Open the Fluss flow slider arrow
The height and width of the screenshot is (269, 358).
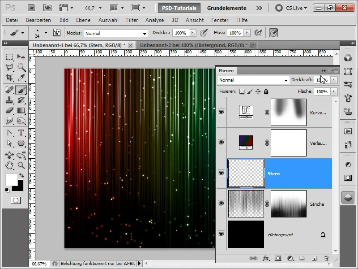[x=247, y=33]
